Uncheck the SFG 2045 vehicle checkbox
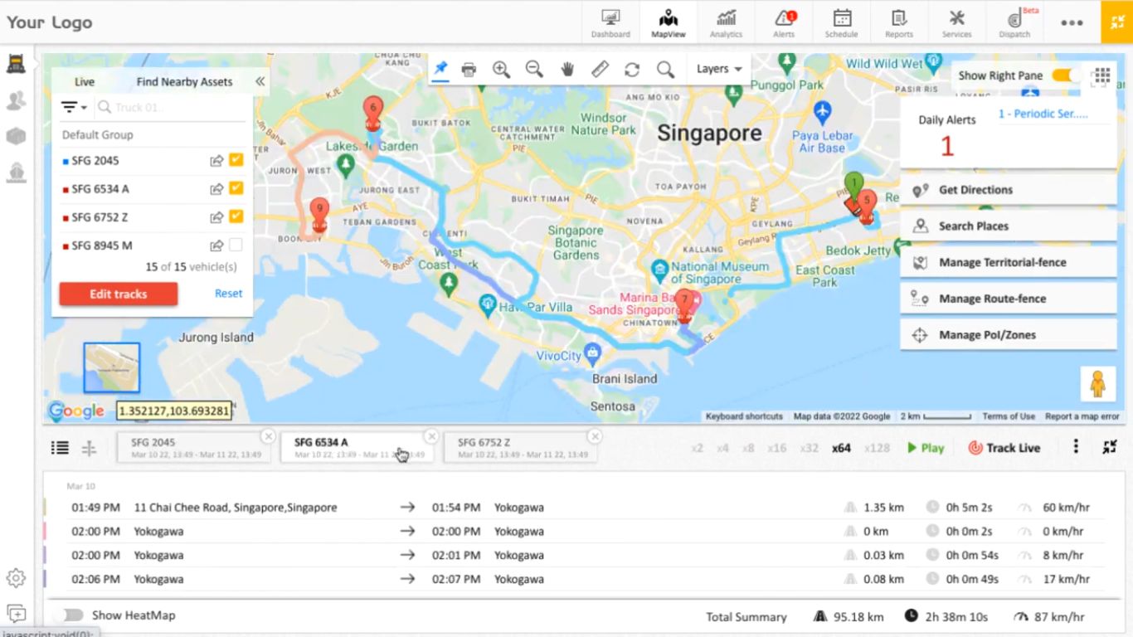This screenshot has height=637, width=1133. (x=236, y=160)
